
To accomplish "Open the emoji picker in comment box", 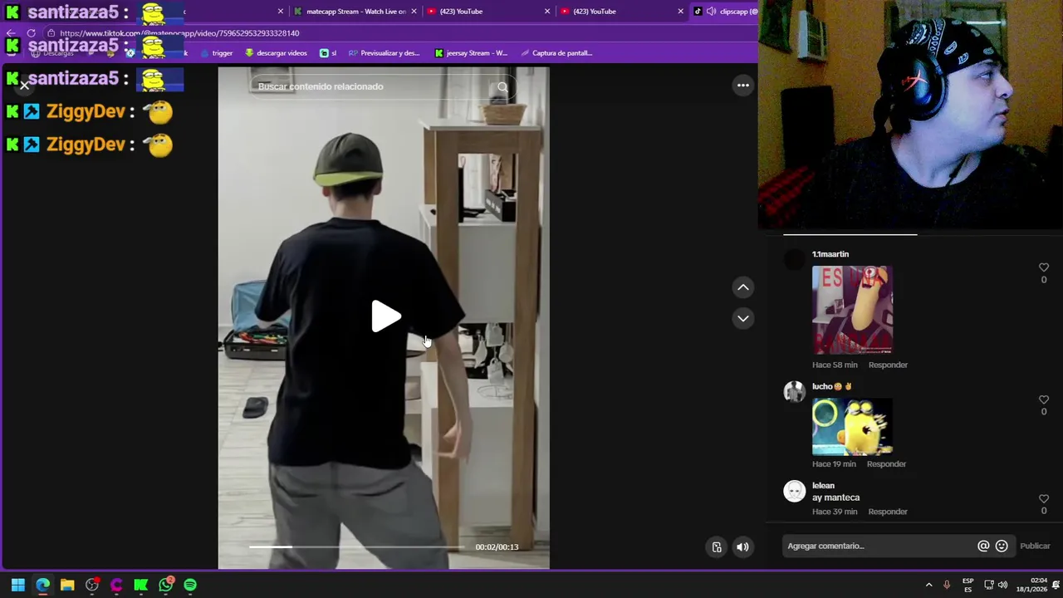I will pos(1002,546).
